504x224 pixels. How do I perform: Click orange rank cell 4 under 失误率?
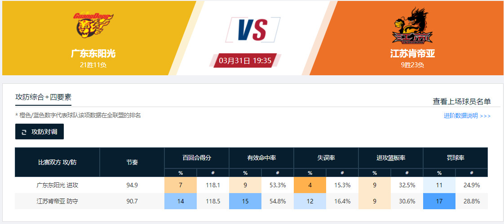310,185
